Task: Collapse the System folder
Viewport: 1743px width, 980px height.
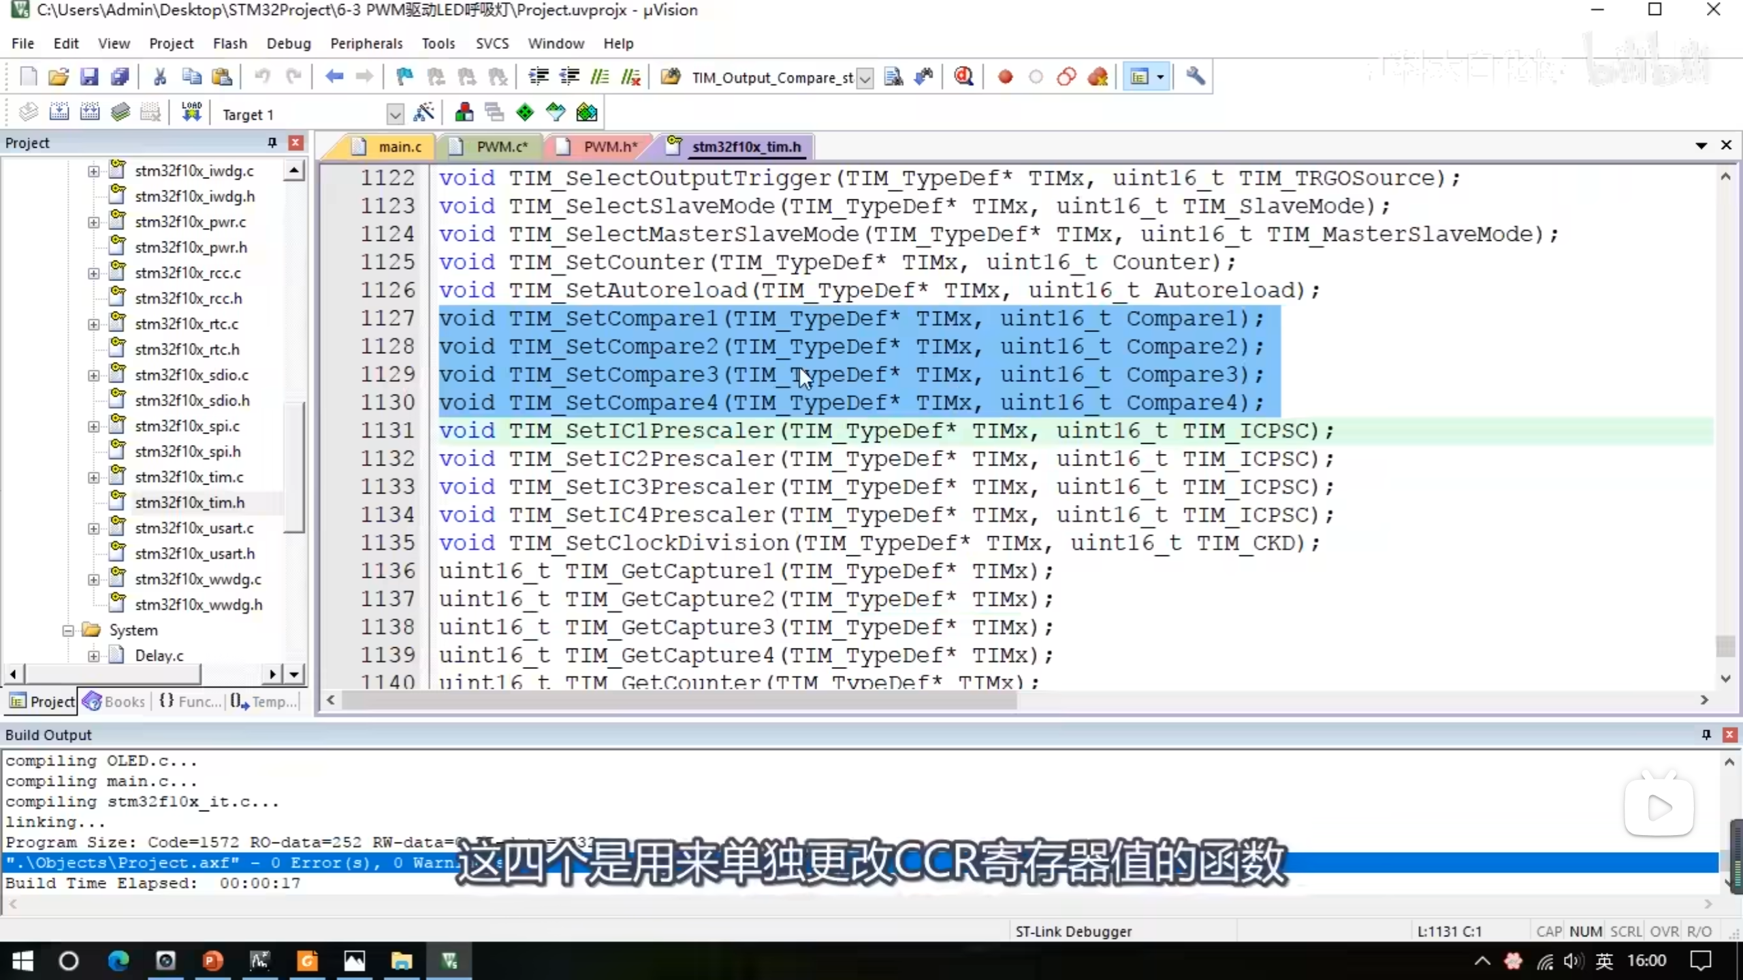Action: 68,630
